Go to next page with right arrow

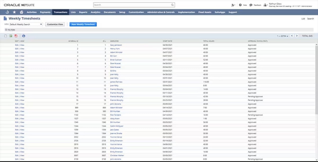(x=297, y=36)
